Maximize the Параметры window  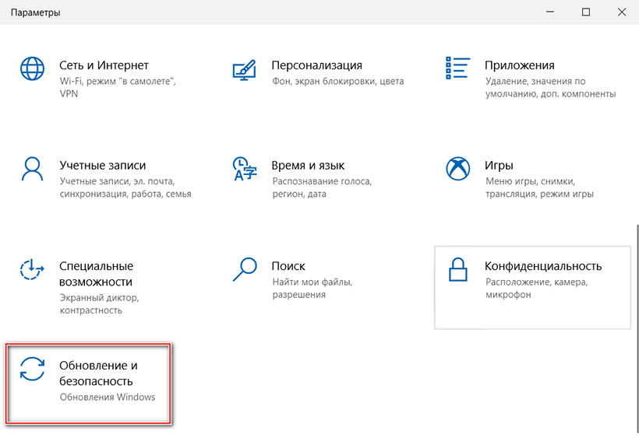(x=586, y=12)
